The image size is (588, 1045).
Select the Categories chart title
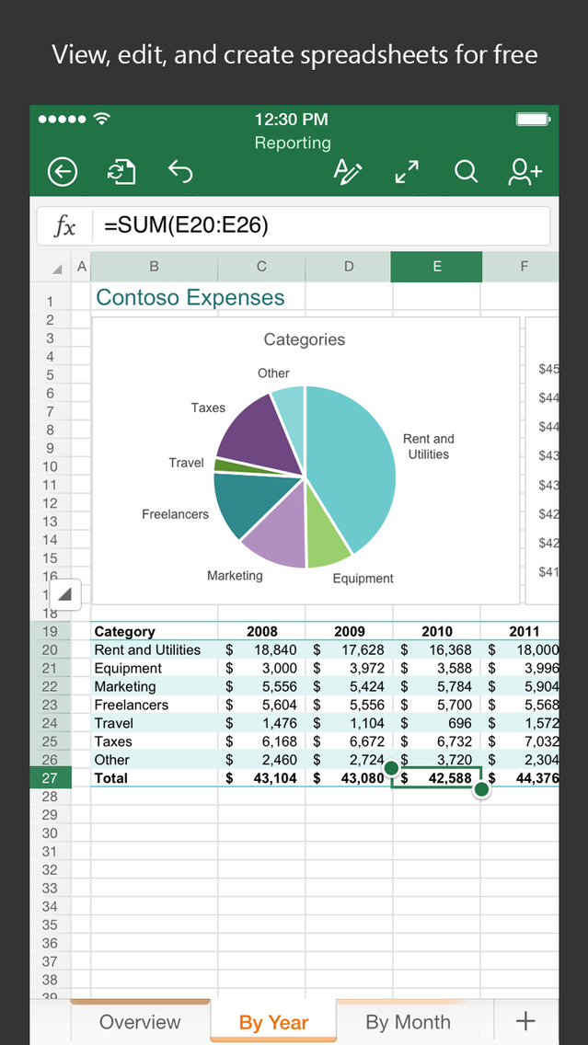pyautogui.click(x=304, y=339)
